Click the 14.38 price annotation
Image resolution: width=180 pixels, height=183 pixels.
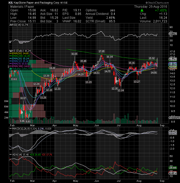52,68
